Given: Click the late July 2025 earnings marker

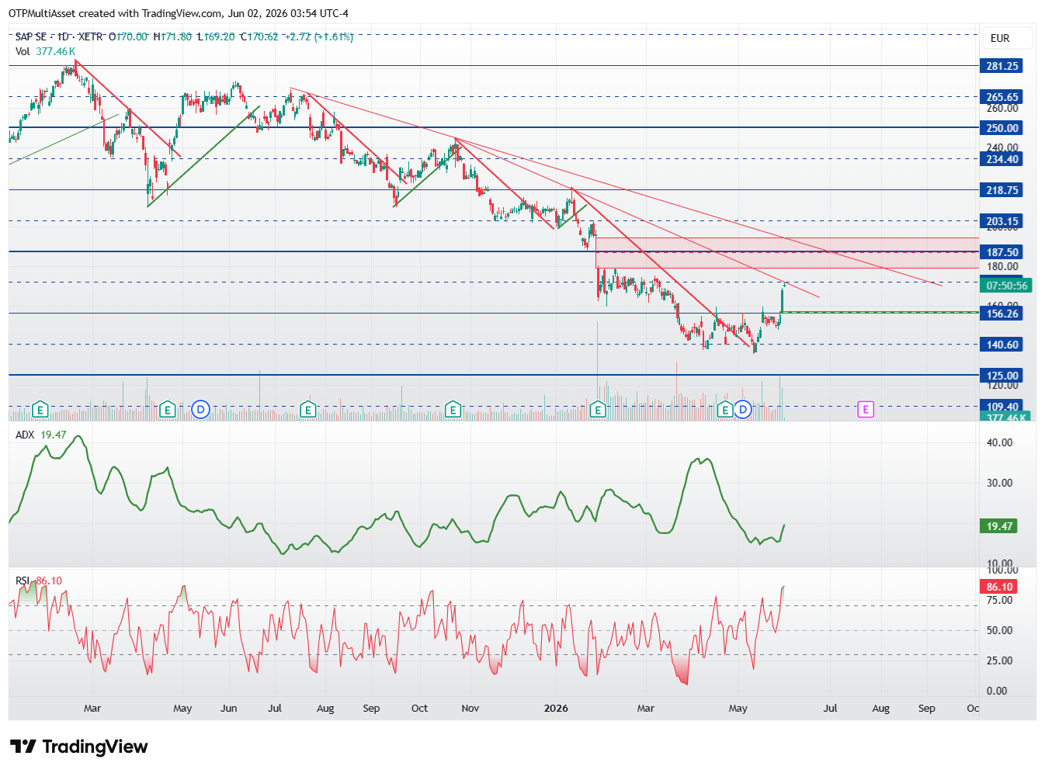Looking at the screenshot, I should (308, 409).
